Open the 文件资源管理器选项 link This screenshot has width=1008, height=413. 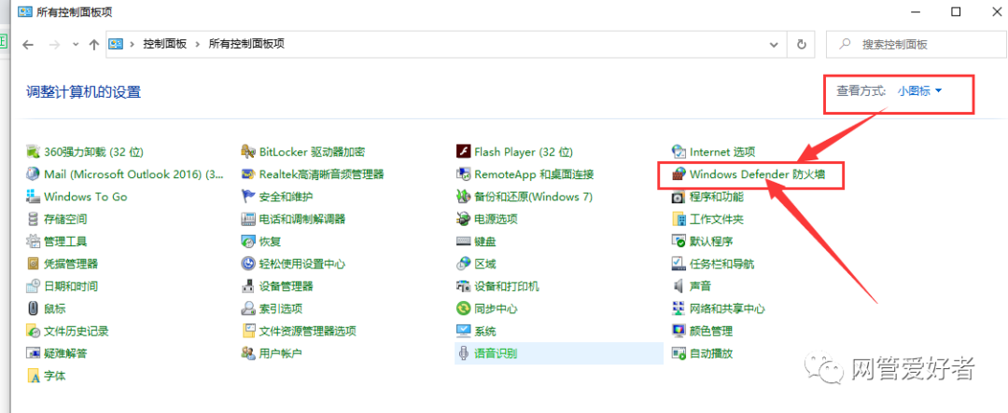[x=308, y=332]
